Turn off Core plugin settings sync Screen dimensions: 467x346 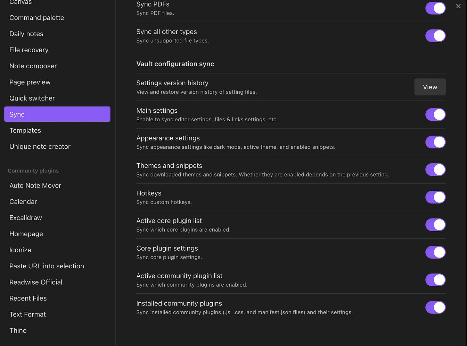point(435,252)
